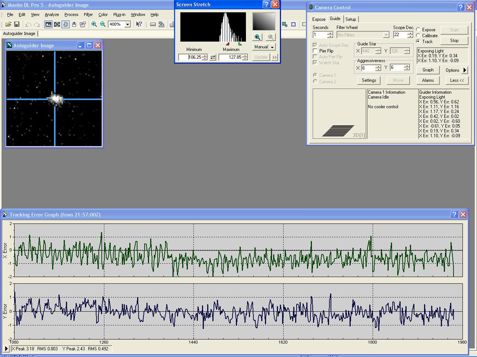Image resolution: width=477 pixels, height=357 pixels.
Task: Click the Zoom Out magnifier in main toolbar
Action: tap(103, 25)
